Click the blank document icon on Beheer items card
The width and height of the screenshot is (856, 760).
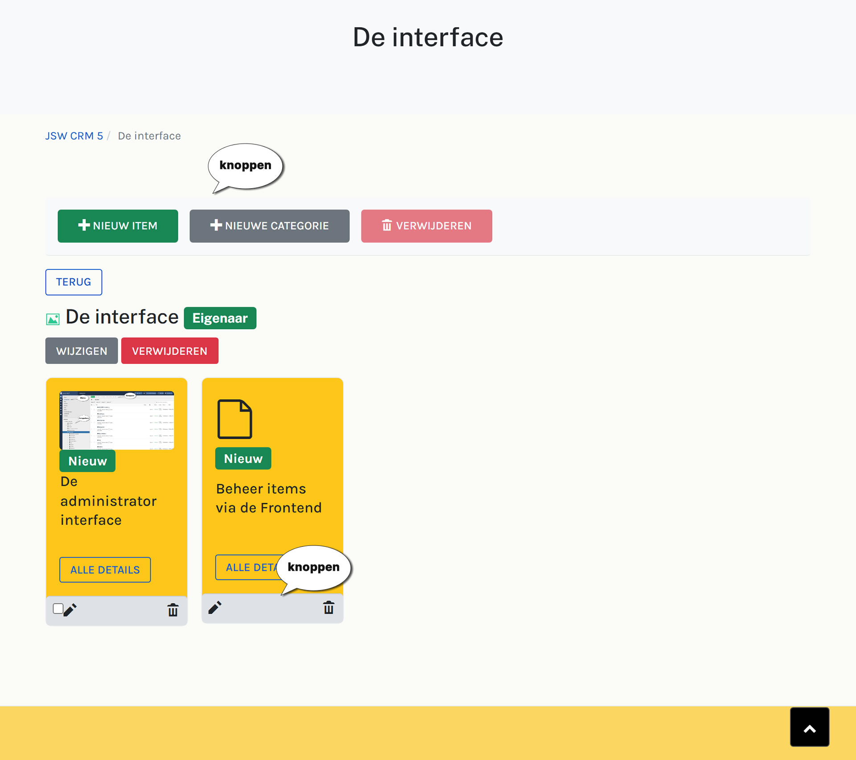click(x=235, y=419)
